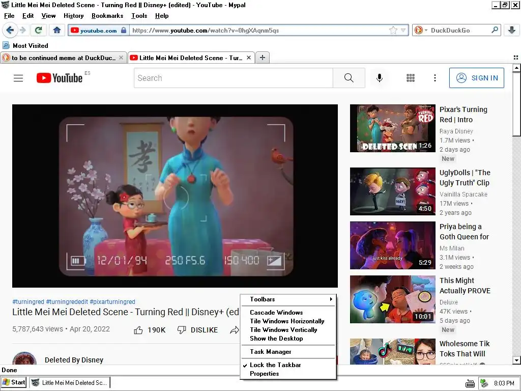Click the #turningrededit hashtag link
Image resolution: width=521 pixels, height=391 pixels.
[x=67, y=302]
